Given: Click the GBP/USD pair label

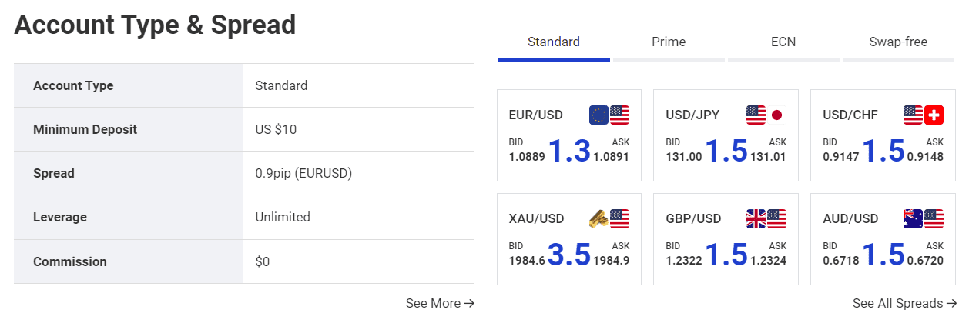Looking at the screenshot, I should [693, 219].
